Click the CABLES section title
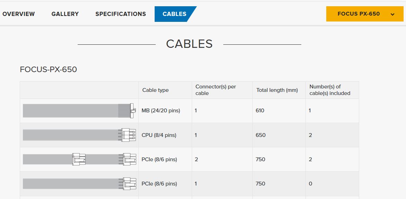The image size is (406, 199). 189,44
